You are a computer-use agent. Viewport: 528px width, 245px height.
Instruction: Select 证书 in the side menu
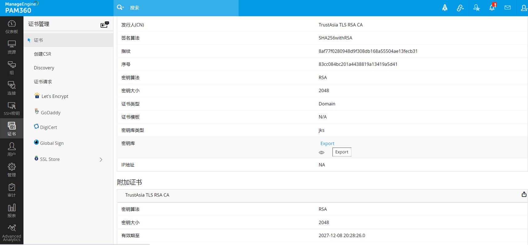[x=68, y=40]
